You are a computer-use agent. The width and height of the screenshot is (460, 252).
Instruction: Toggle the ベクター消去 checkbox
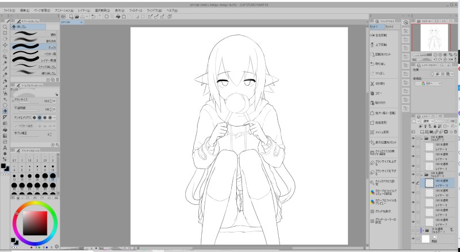coord(16,126)
